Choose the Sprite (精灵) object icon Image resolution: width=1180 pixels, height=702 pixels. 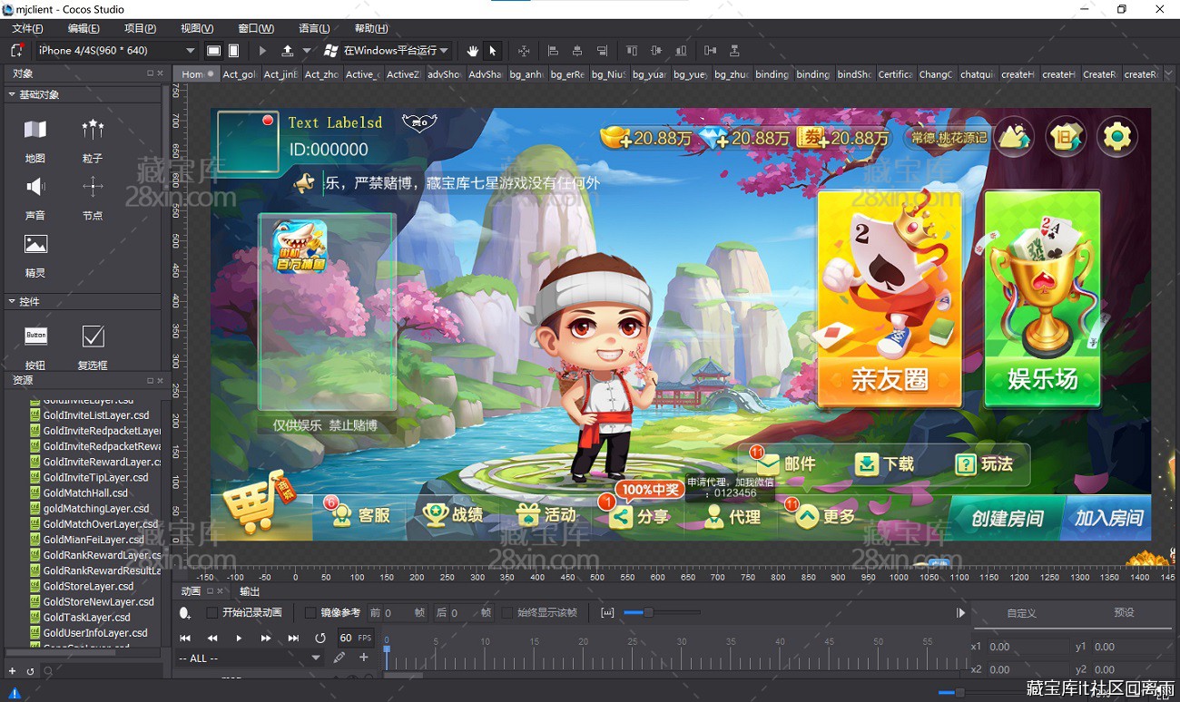tap(35, 245)
